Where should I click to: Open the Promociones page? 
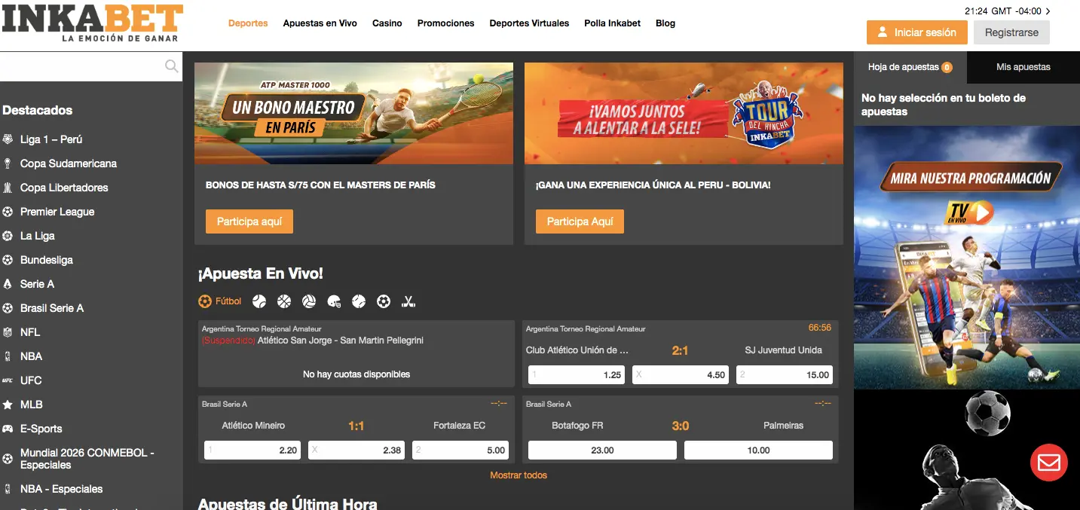[446, 23]
